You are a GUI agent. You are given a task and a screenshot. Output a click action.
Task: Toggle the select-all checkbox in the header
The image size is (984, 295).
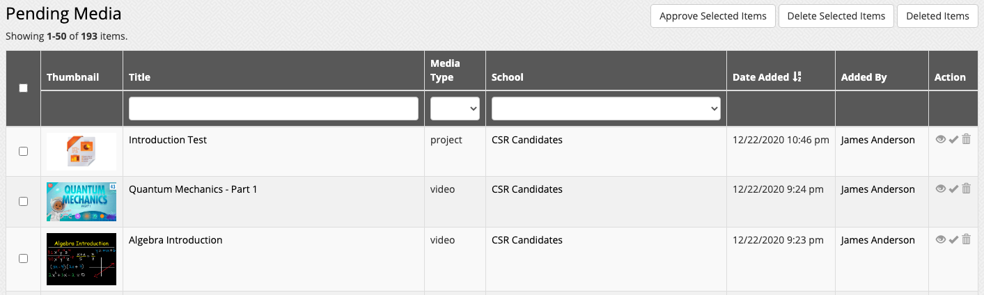pyautogui.click(x=23, y=88)
